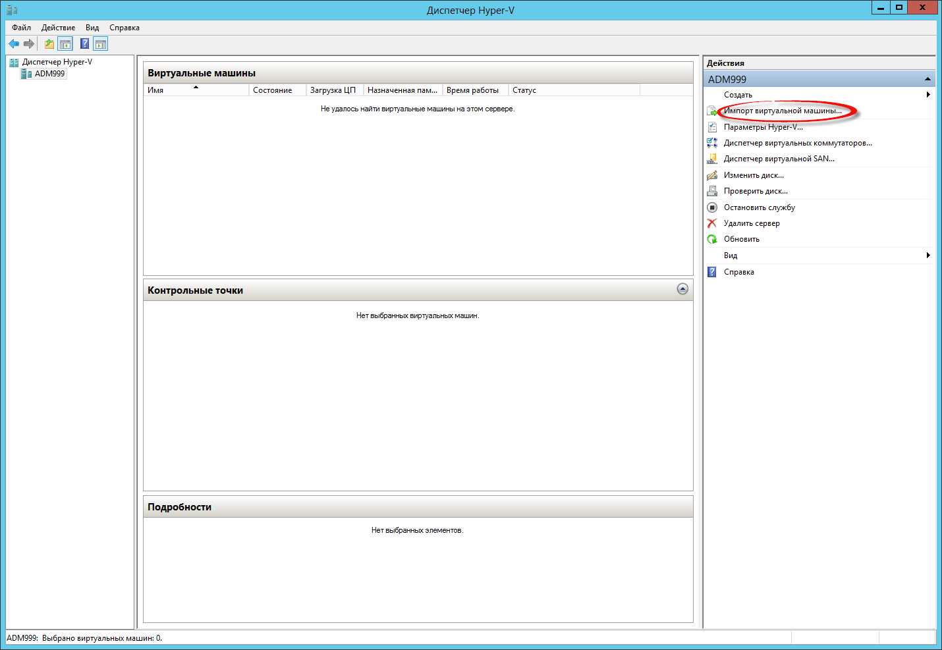The width and height of the screenshot is (942, 650).
Task: Click the Виртуальные машины panel heading
Action: (202, 73)
